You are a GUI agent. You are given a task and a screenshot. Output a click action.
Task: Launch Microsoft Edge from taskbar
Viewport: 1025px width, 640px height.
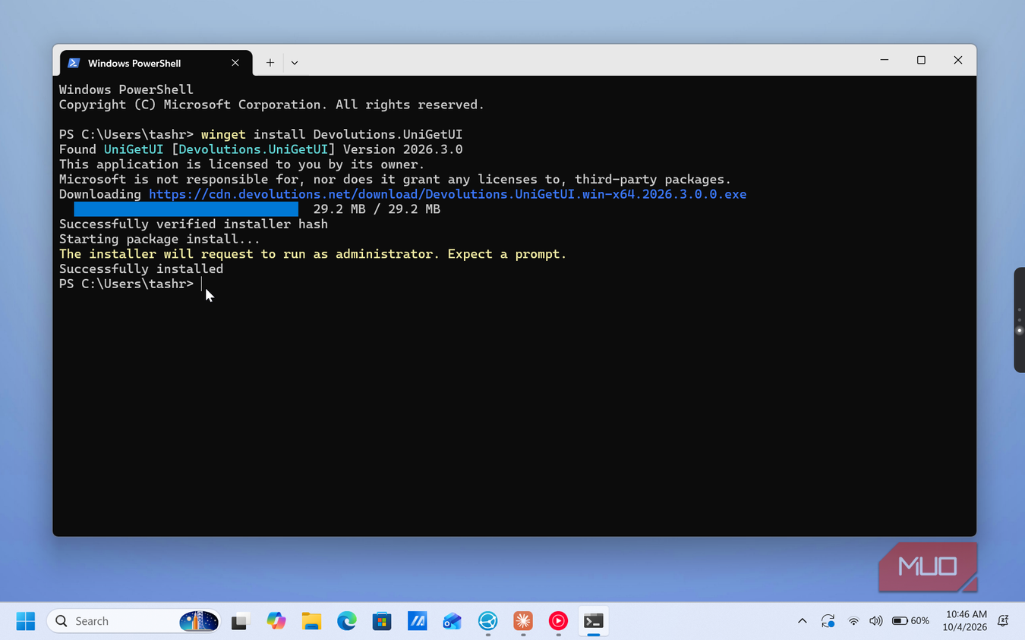pyautogui.click(x=347, y=621)
